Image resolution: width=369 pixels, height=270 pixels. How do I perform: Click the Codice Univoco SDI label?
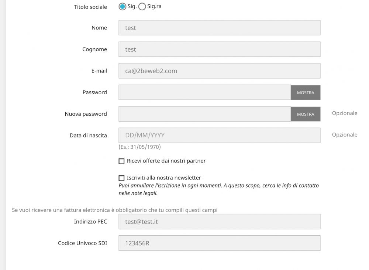pyautogui.click(x=82, y=243)
